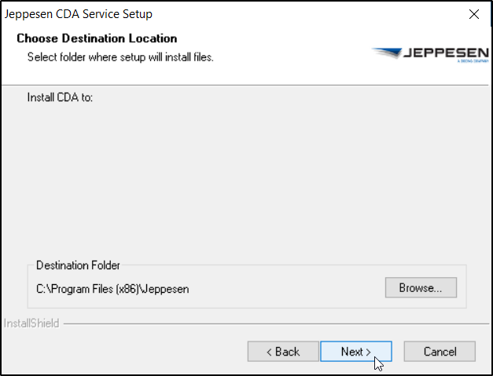Click the InstallShield label

click(31, 323)
